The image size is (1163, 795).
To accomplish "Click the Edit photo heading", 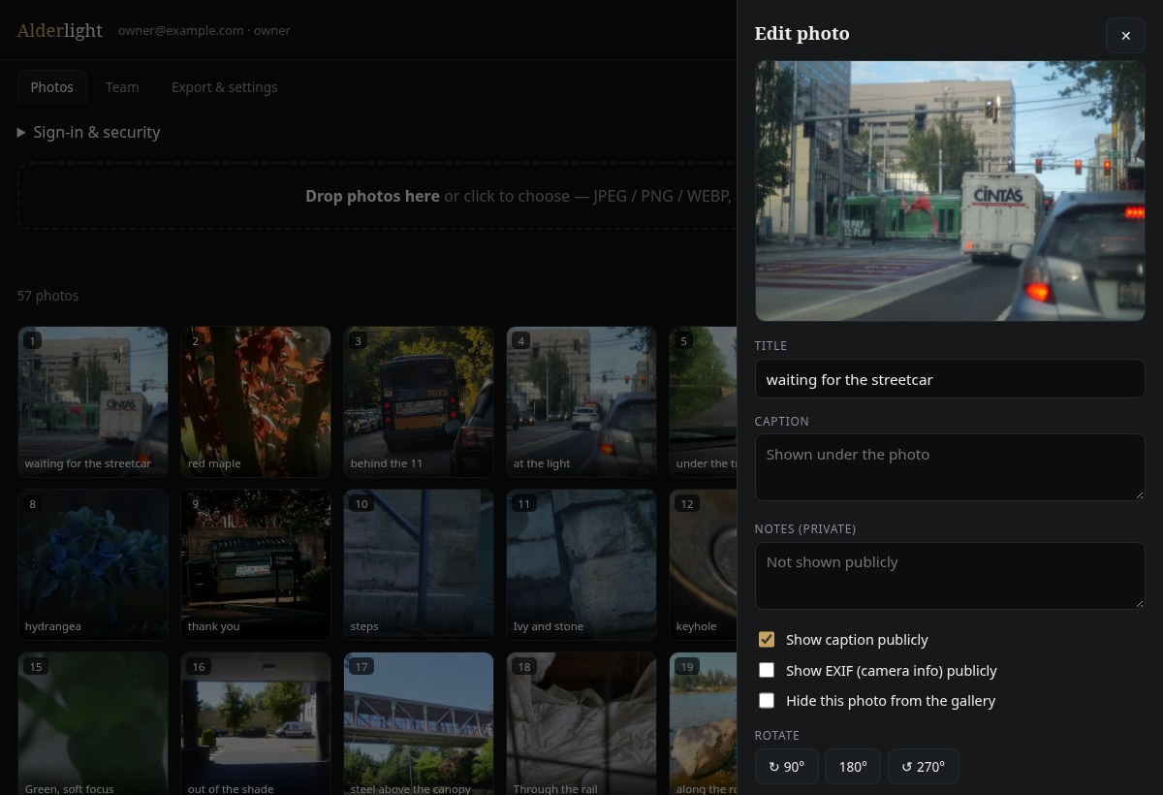I will (x=802, y=34).
